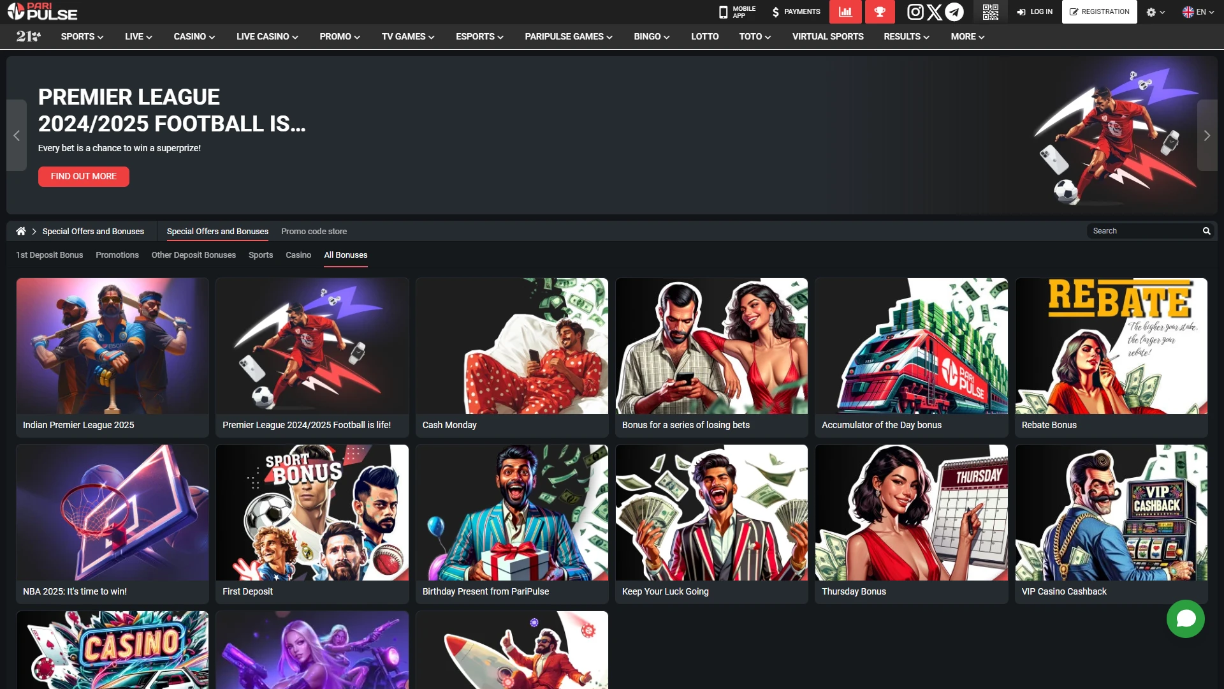Screen dimensions: 1224x689
Task: Expand the Live Casino menu
Action: pyautogui.click(x=267, y=36)
